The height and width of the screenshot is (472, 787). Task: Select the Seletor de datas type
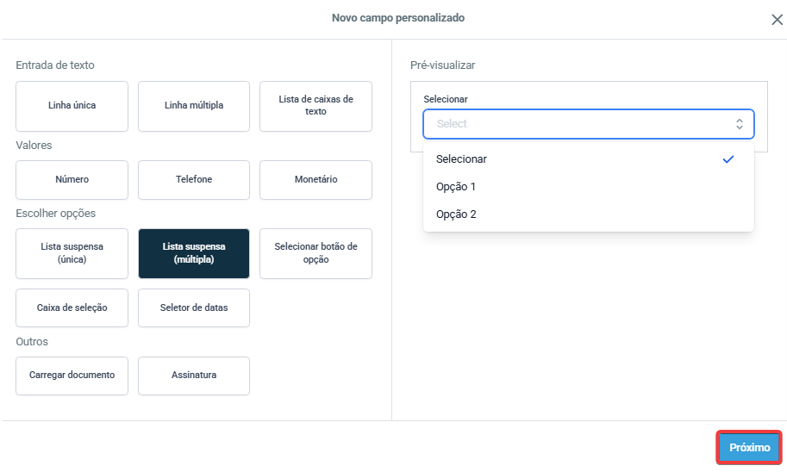point(194,308)
